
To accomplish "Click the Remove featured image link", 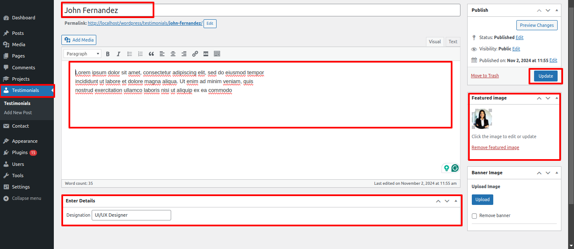I will pos(495,147).
